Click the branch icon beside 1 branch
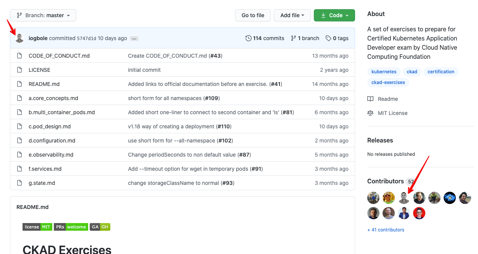 pos(293,38)
